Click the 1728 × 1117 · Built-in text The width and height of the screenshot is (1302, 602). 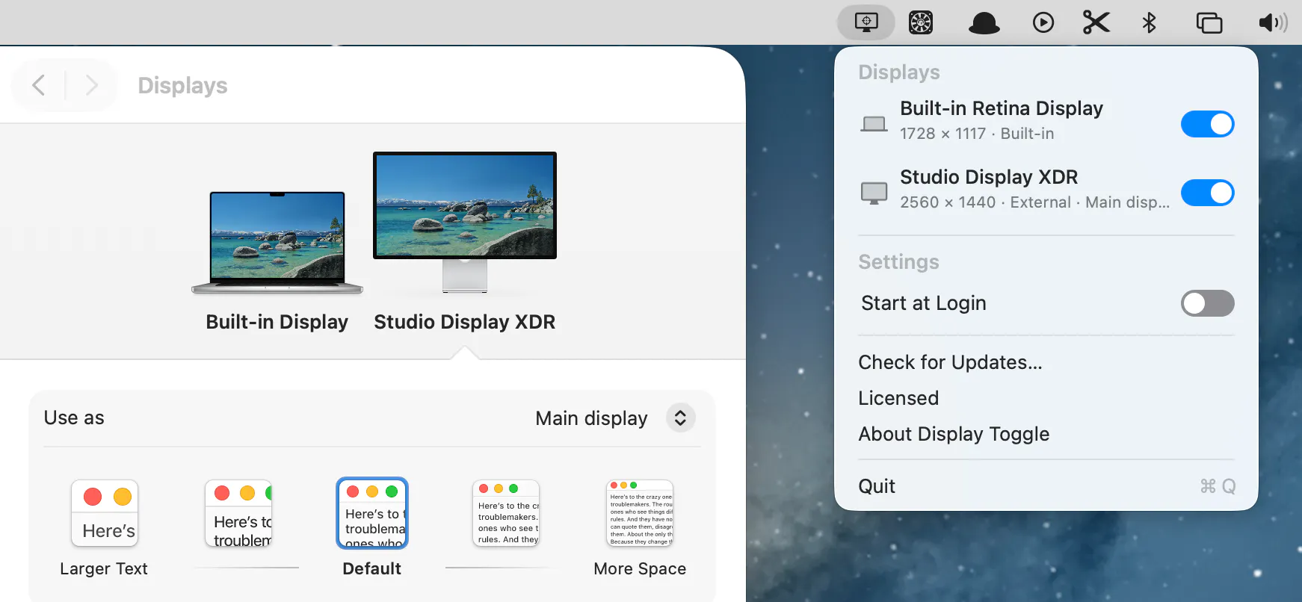coord(977,134)
